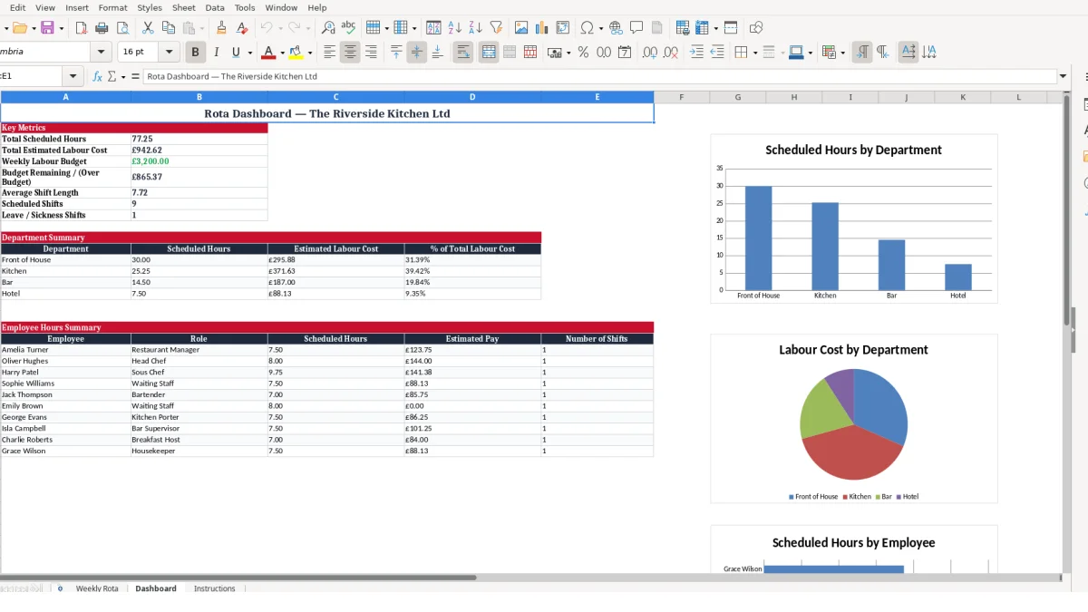The image size is (1088, 612).
Task: Add a decimal place
Action: click(x=650, y=53)
